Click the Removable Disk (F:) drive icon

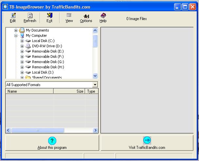[x=28, y=57]
